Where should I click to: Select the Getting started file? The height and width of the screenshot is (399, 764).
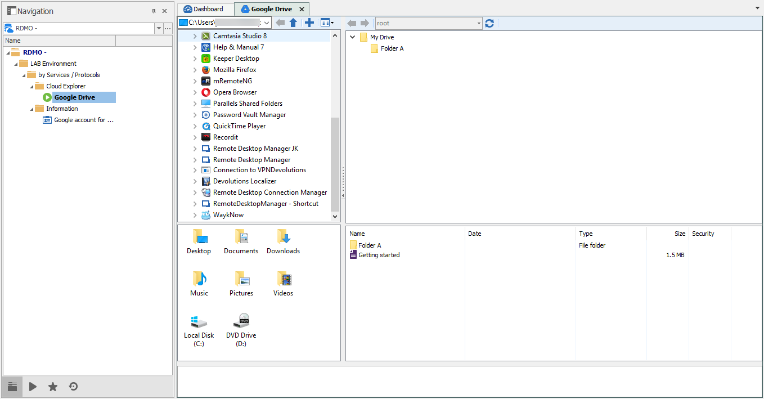point(379,255)
